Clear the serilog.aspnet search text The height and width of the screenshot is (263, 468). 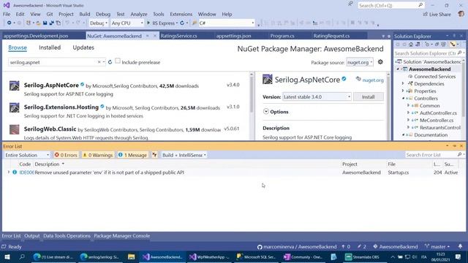click(x=99, y=62)
